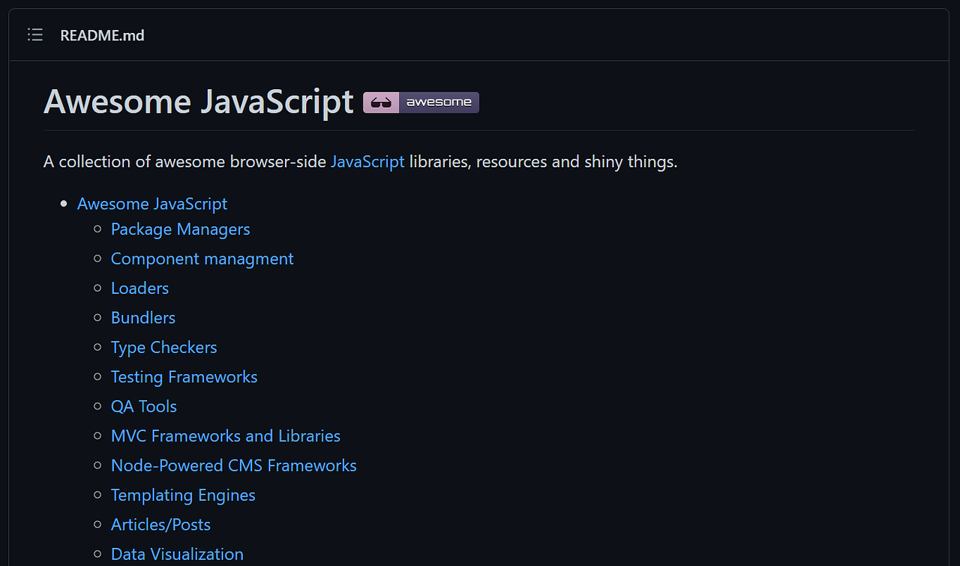Go to Package Managers section
This screenshot has width=960, height=566.
click(x=180, y=229)
